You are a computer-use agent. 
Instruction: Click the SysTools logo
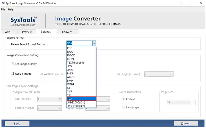[23, 21]
